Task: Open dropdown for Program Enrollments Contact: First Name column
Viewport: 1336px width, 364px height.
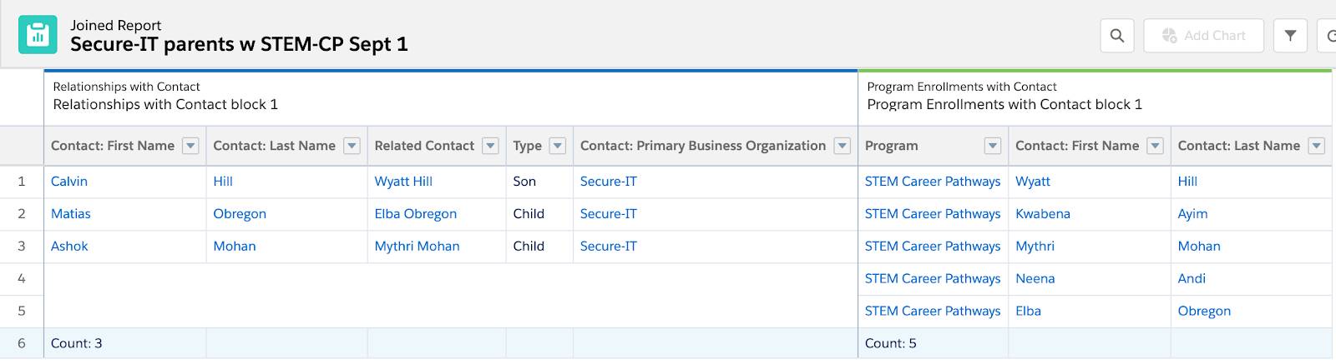Action: click(1155, 146)
